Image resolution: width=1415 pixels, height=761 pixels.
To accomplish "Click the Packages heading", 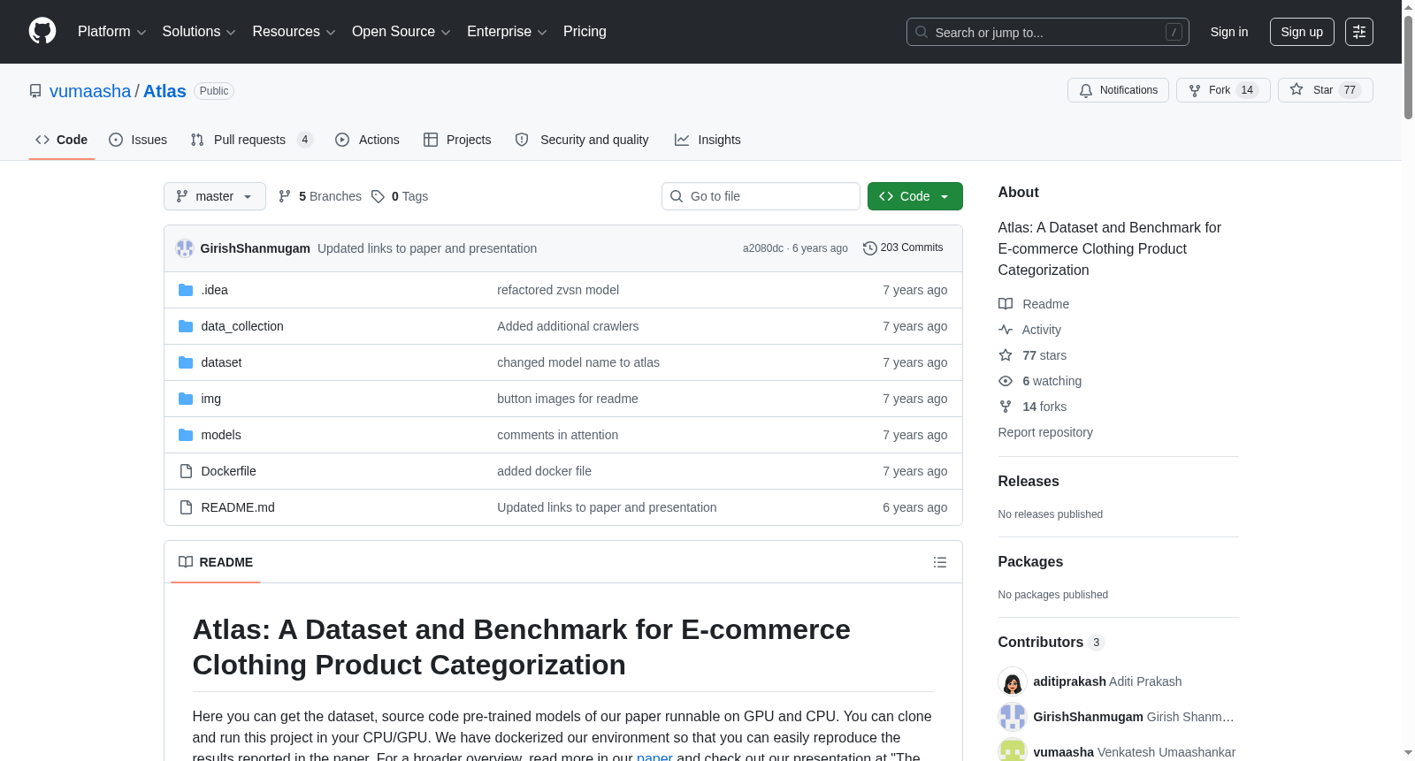I will coord(1030,561).
